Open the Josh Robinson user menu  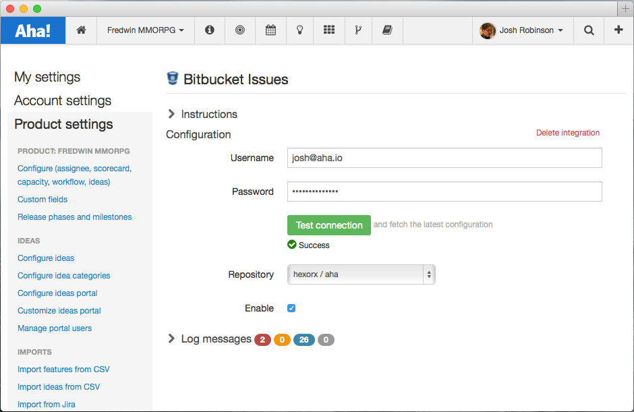click(x=523, y=30)
